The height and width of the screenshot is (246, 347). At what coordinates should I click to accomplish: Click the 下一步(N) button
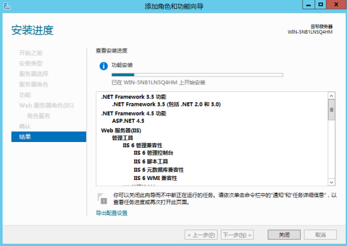[237, 235]
